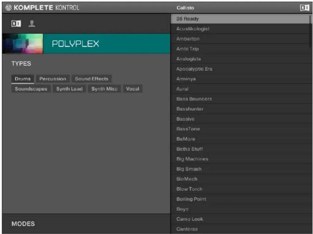The height and width of the screenshot is (234, 313).
Task: Open the NI menu icon at top right
Action: (305, 8)
